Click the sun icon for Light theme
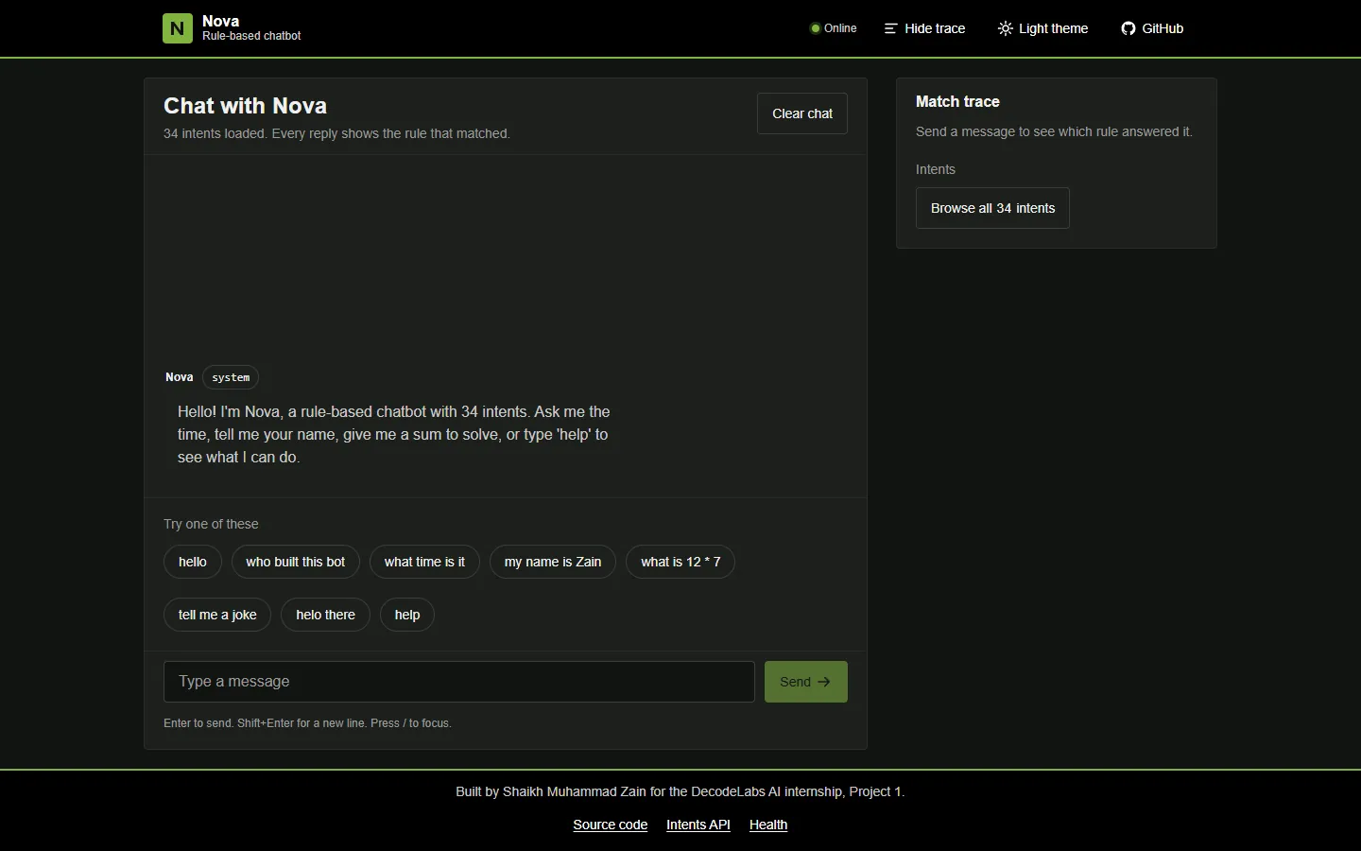 [1005, 28]
